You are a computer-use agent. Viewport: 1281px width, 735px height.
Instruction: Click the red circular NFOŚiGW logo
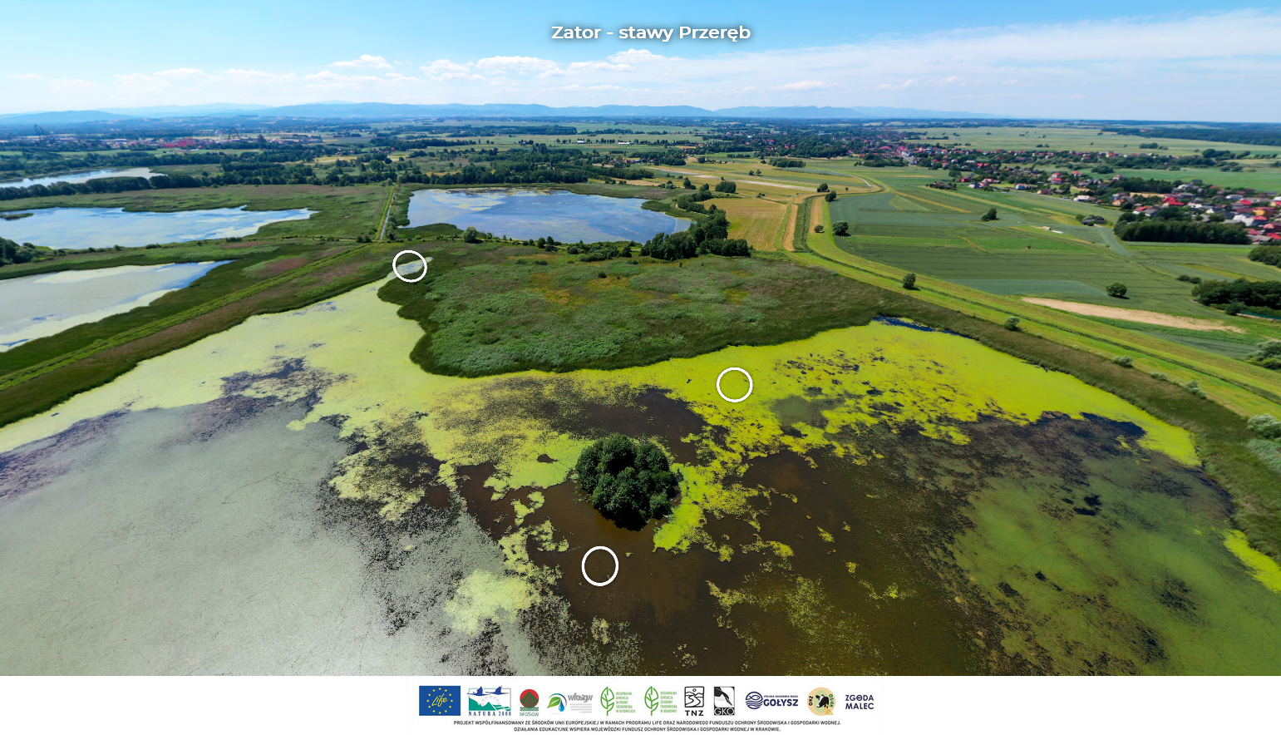point(529,702)
